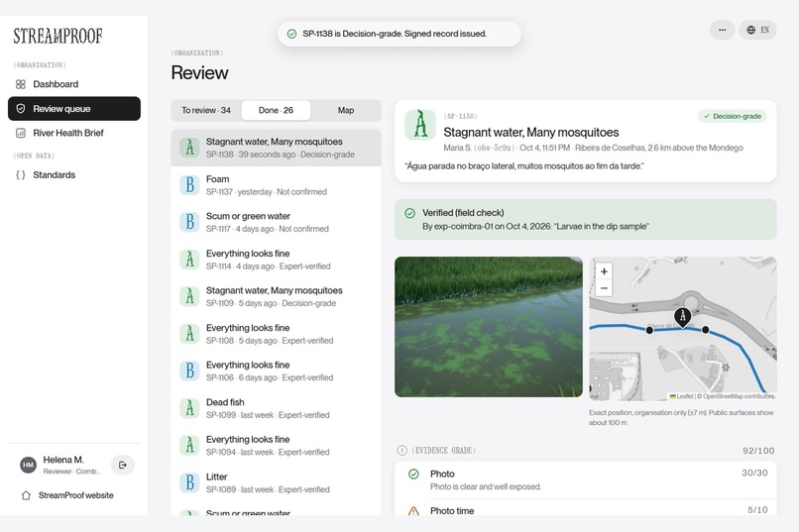Open the EN language selector
This screenshot has height=532, width=799.
(x=757, y=30)
